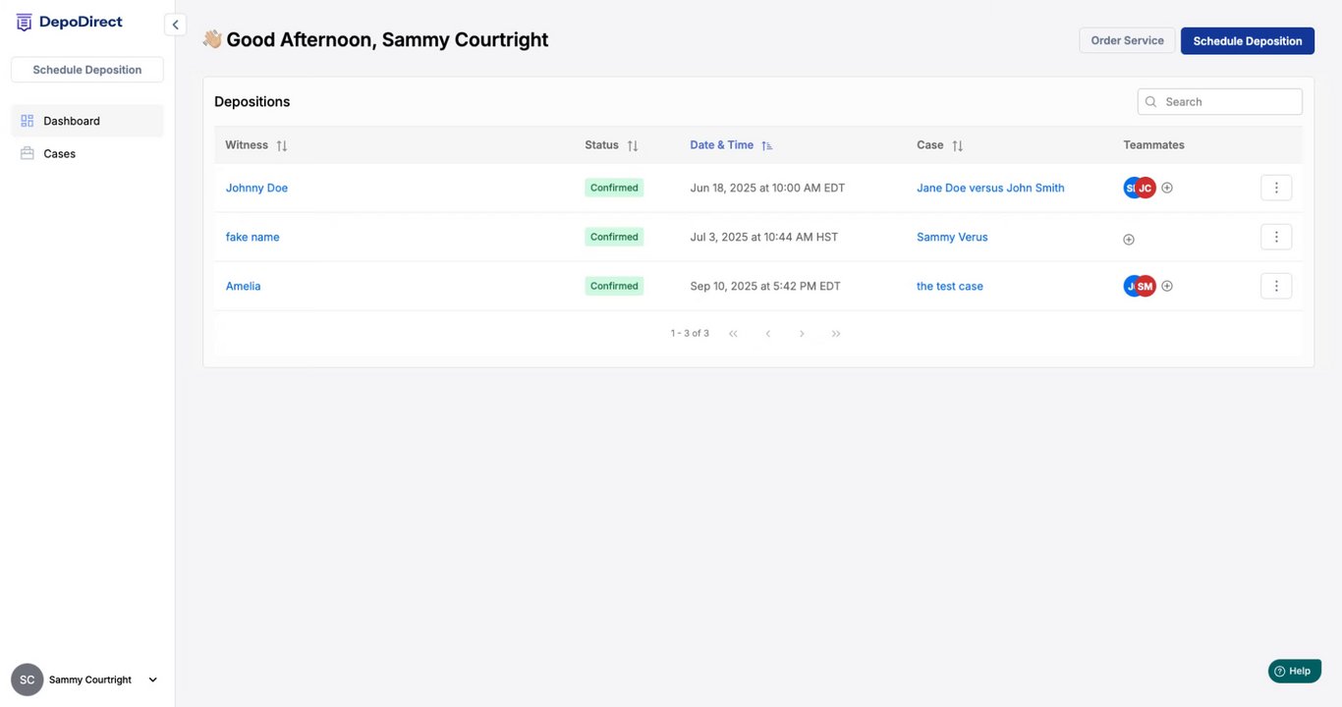
Task: Click the blue Schedule Deposition button
Action: coord(1247,40)
